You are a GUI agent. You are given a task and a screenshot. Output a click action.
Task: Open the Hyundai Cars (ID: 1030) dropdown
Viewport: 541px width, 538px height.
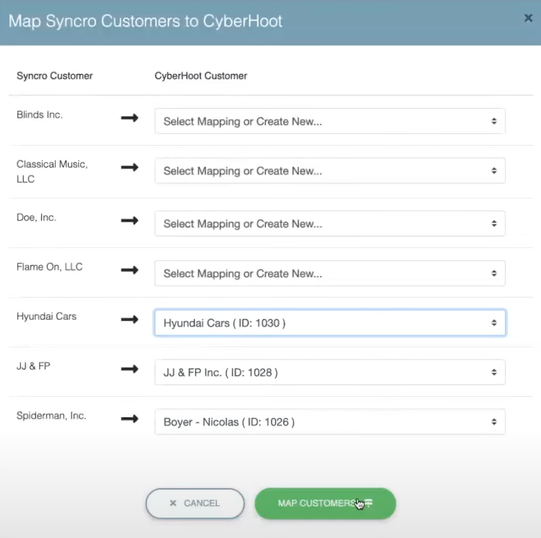[x=330, y=323]
